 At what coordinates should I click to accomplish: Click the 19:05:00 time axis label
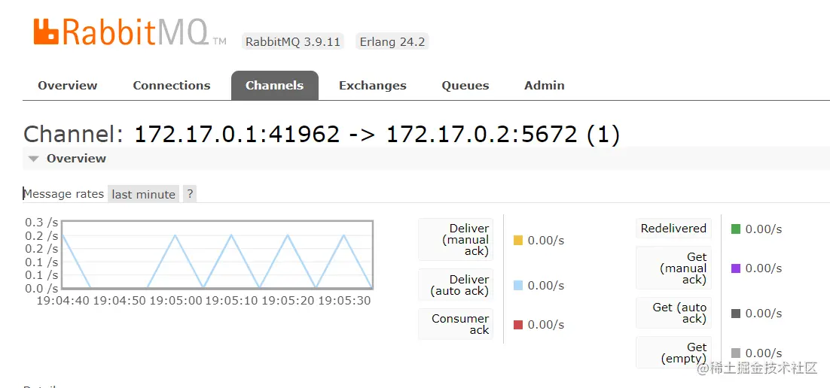(x=175, y=301)
